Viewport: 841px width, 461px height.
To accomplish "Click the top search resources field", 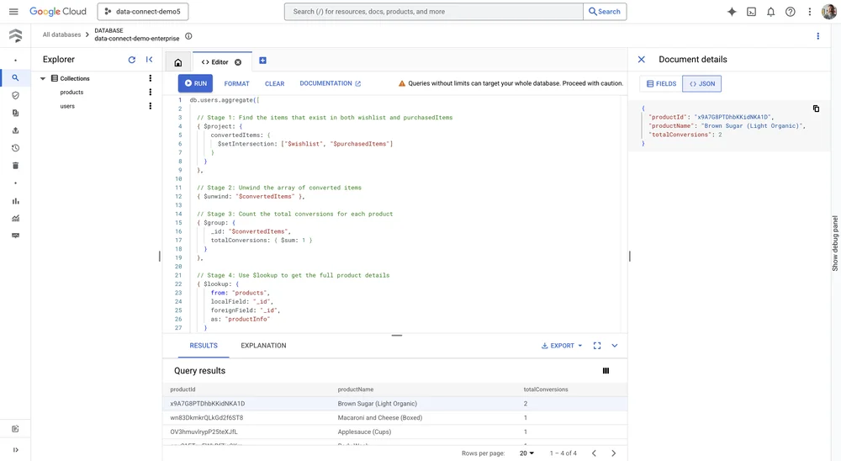I will (433, 11).
